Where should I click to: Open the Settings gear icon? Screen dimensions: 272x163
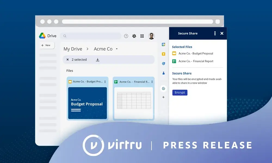(134, 36)
